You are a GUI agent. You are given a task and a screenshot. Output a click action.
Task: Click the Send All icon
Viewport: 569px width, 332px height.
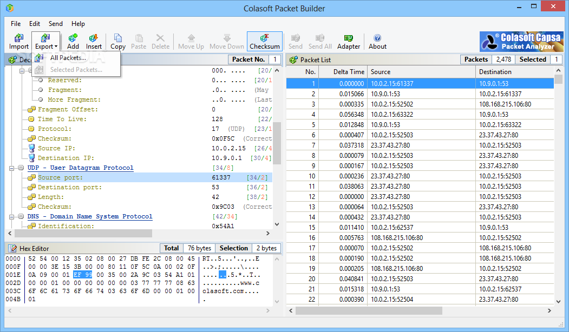point(320,42)
